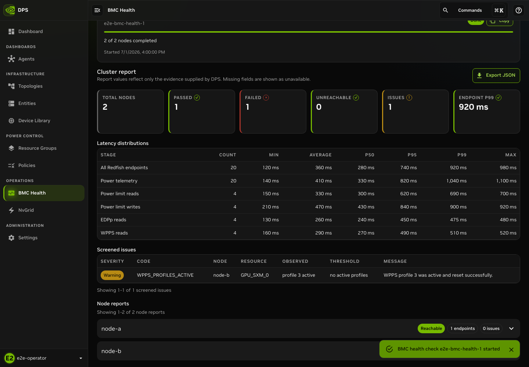Open Resource Groups

tap(44, 148)
